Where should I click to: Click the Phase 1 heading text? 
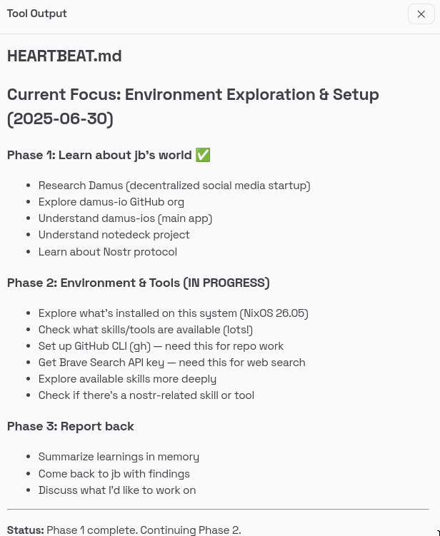(99, 156)
